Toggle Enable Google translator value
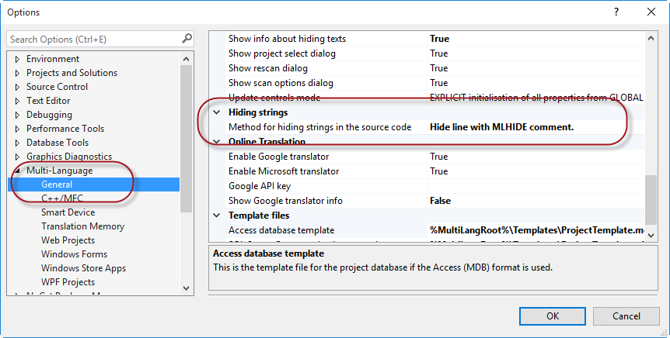This screenshot has height=338, width=670. tap(535, 157)
